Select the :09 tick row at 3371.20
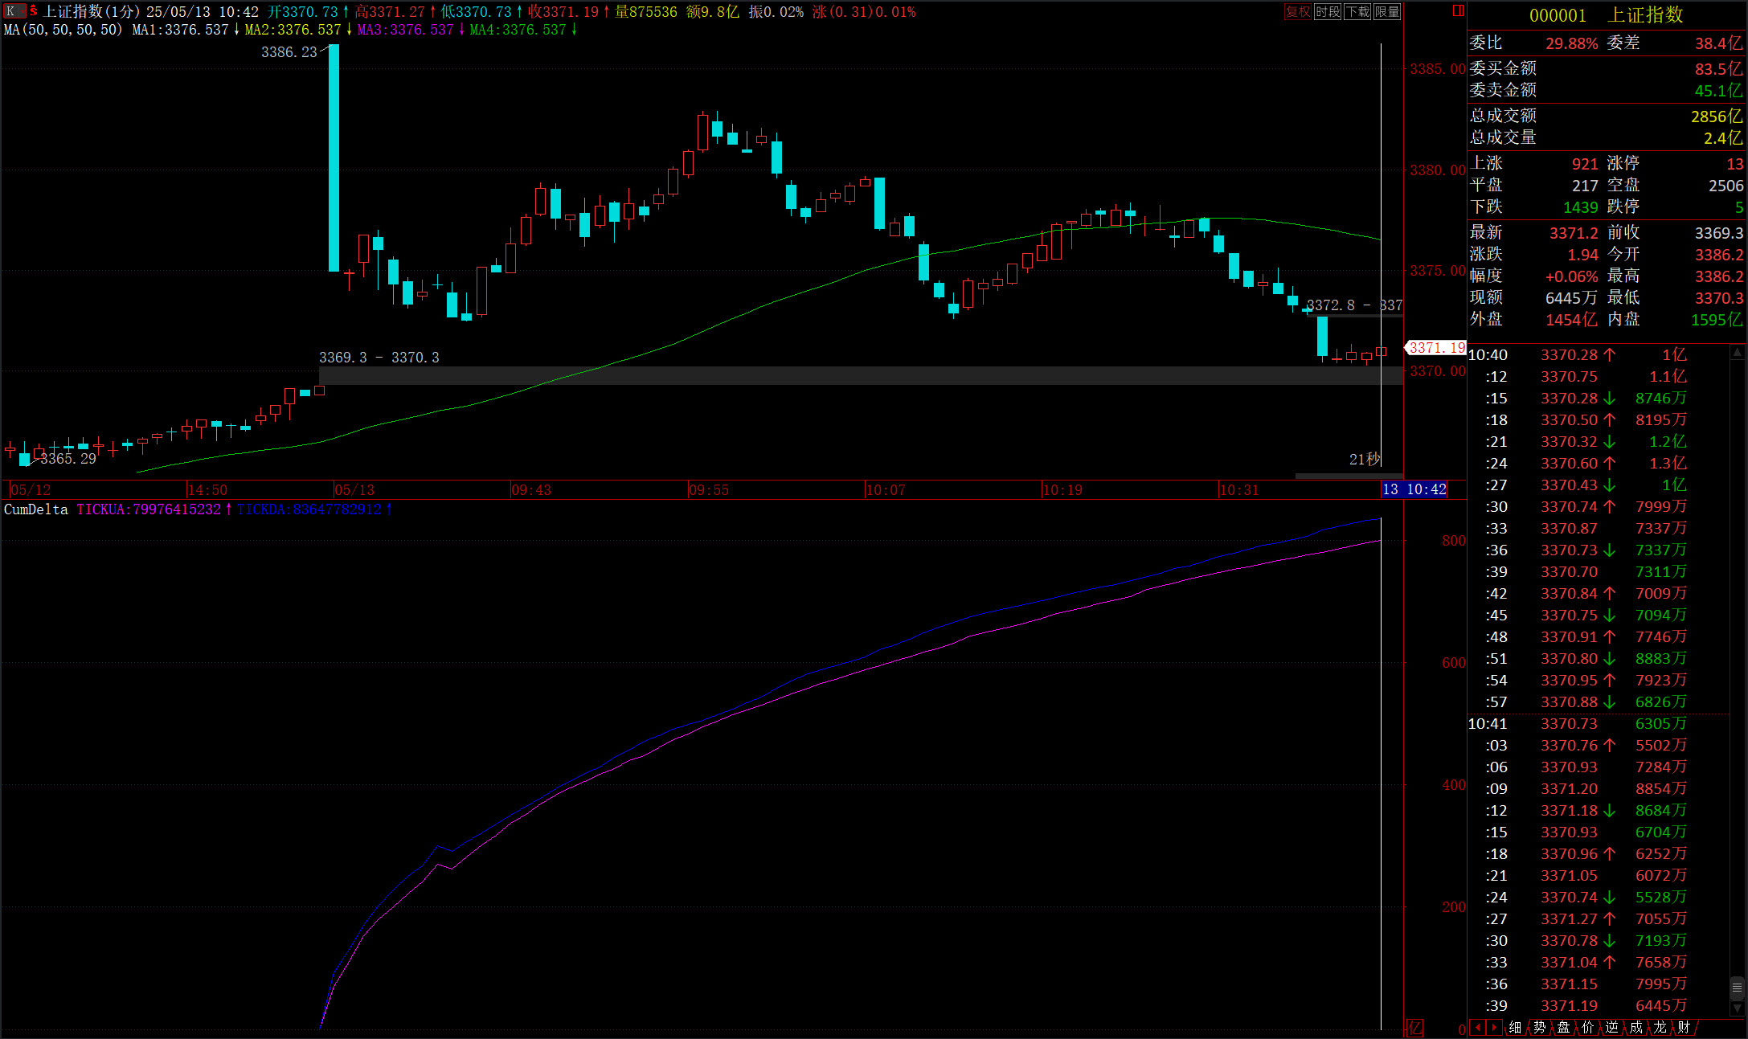The width and height of the screenshot is (1748, 1039). (x=1598, y=789)
